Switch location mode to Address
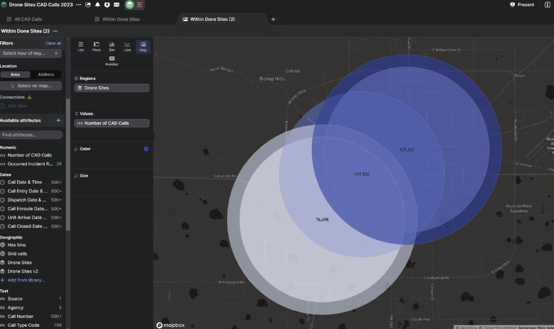This screenshot has height=329, width=554. [46, 74]
